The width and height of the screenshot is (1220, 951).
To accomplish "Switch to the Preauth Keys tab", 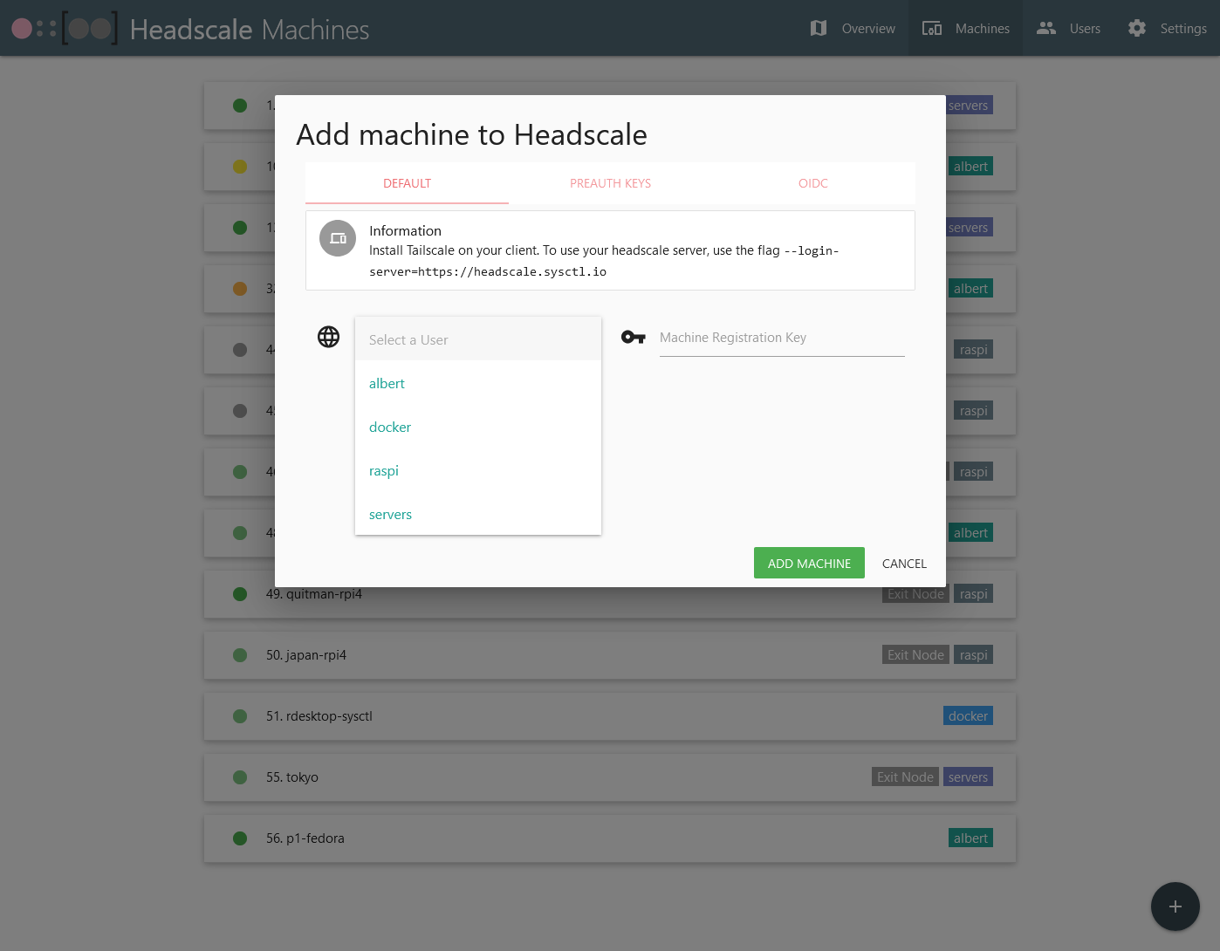I will pyautogui.click(x=610, y=183).
